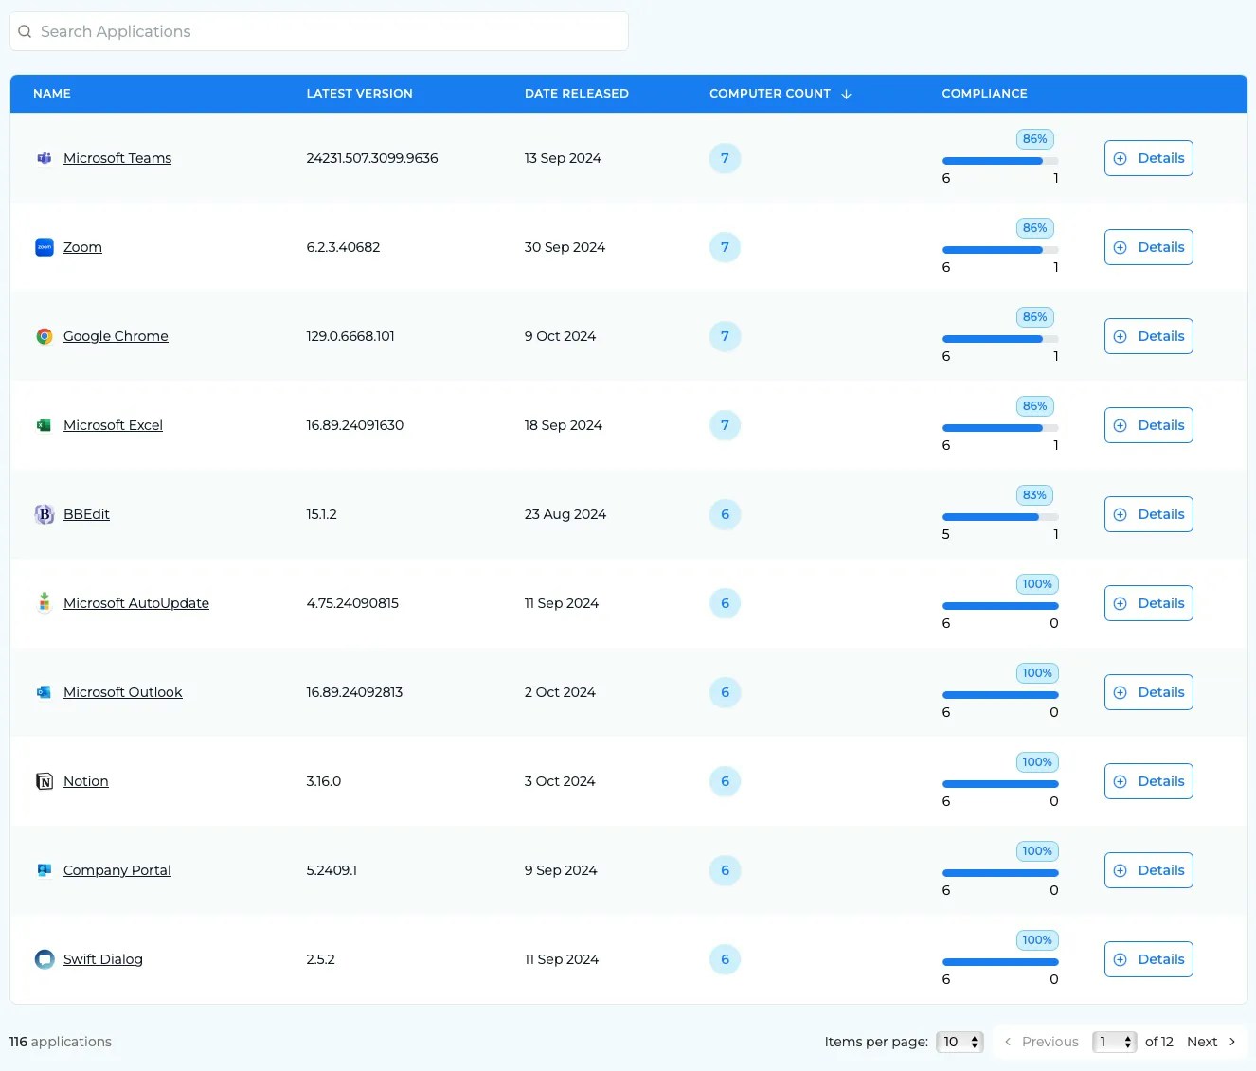Image resolution: width=1256 pixels, height=1071 pixels.
Task: Open the Microsoft Teams link
Action: pyautogui.click(x=117, y=158)
